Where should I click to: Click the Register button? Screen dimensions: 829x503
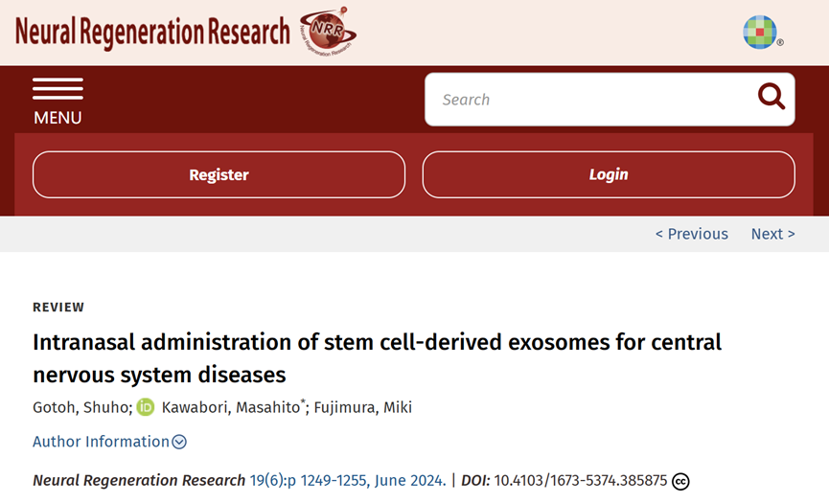coord(219,174)
